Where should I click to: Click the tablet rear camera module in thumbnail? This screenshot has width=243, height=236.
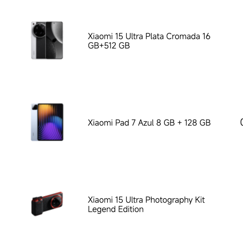(x=35, y=107)
